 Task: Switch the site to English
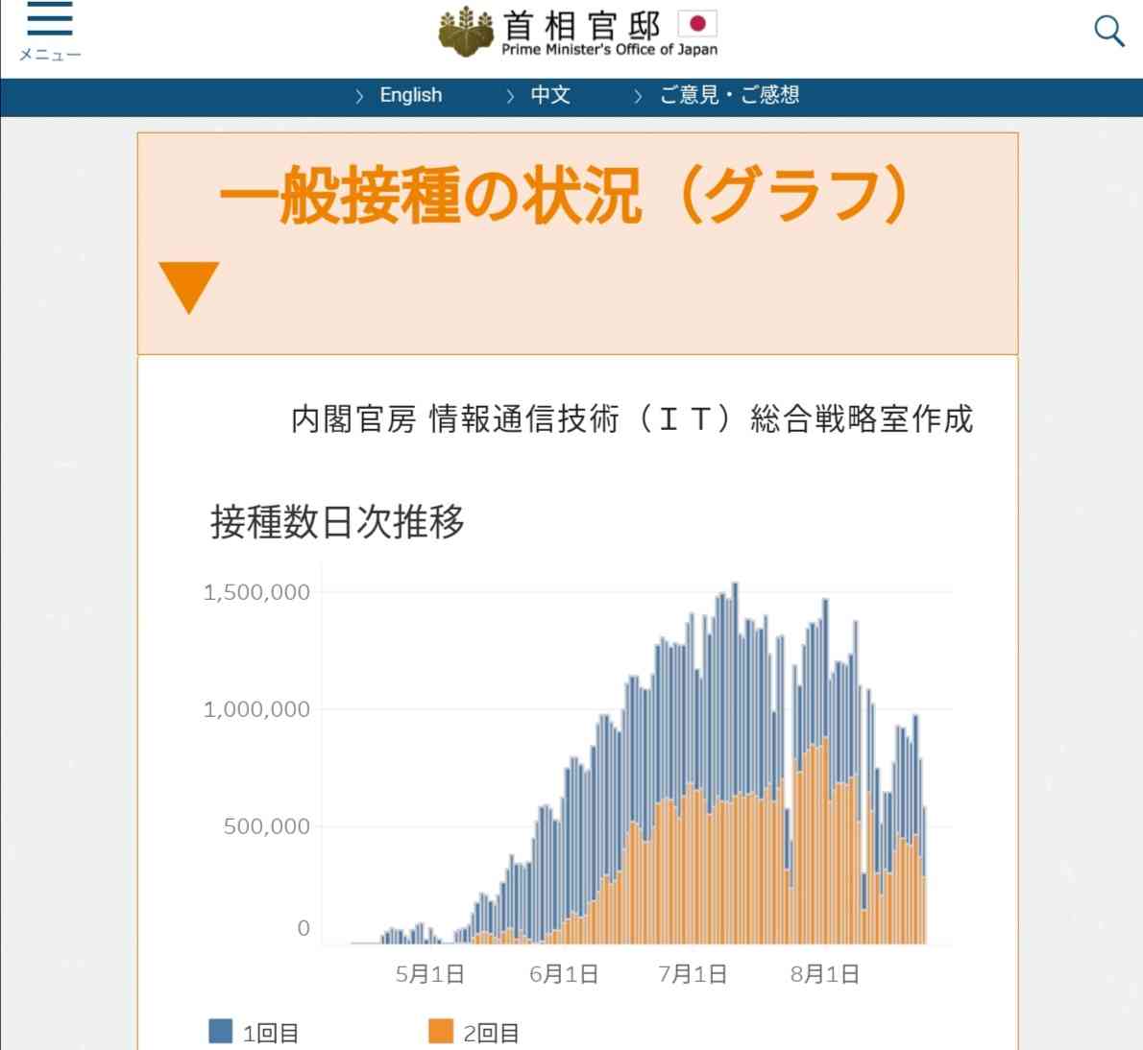tap(411, 95)
